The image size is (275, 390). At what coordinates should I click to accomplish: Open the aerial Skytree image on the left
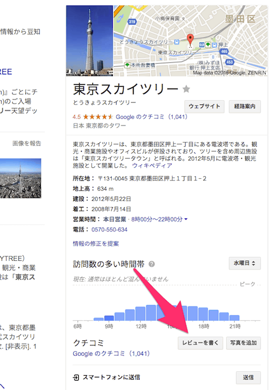(20, 178)
